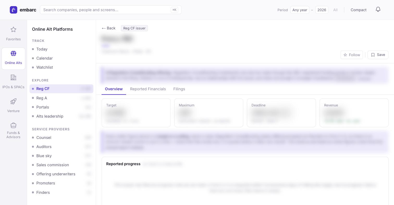Open Portals in Explore

pos(61,107)
